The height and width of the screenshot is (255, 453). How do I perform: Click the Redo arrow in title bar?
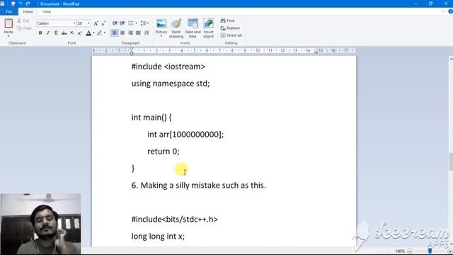(x=28, y=4)
